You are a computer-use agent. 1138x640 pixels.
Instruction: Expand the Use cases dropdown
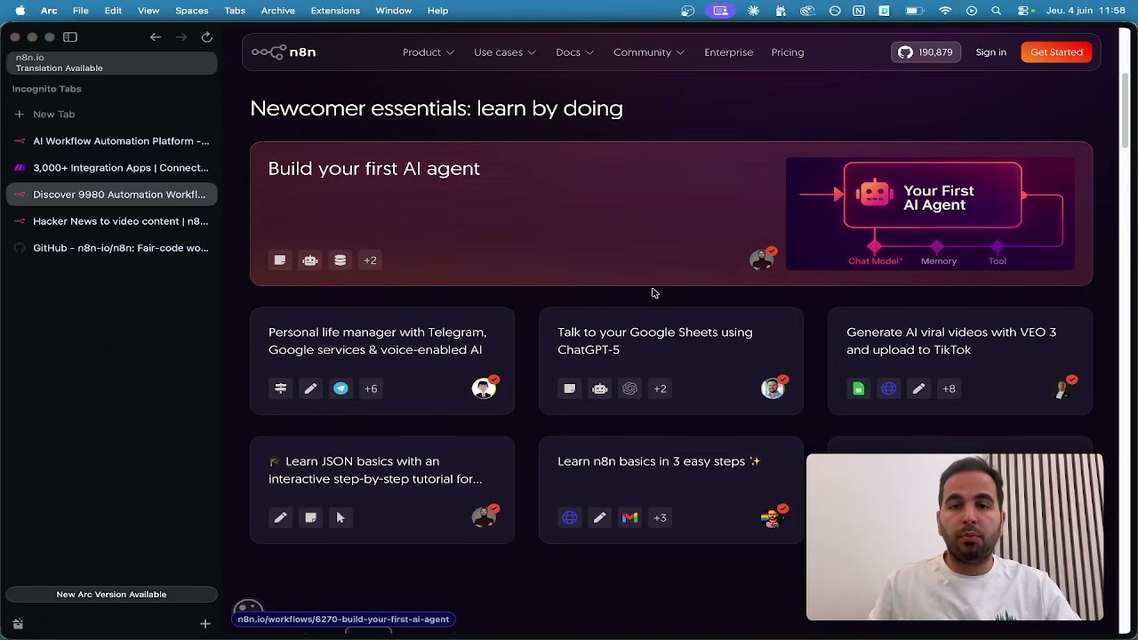(505, 52)
